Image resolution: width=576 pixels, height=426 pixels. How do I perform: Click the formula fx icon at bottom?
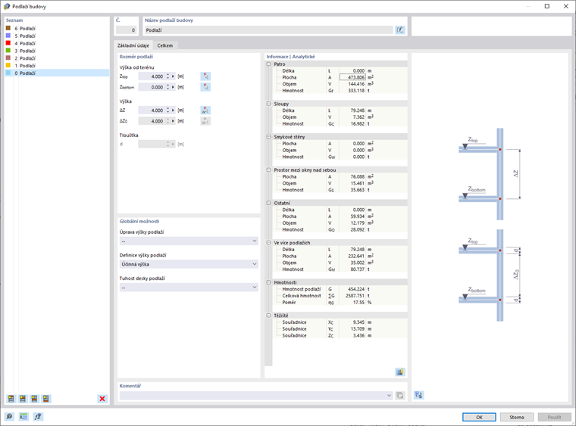click(x=38, y=416)
